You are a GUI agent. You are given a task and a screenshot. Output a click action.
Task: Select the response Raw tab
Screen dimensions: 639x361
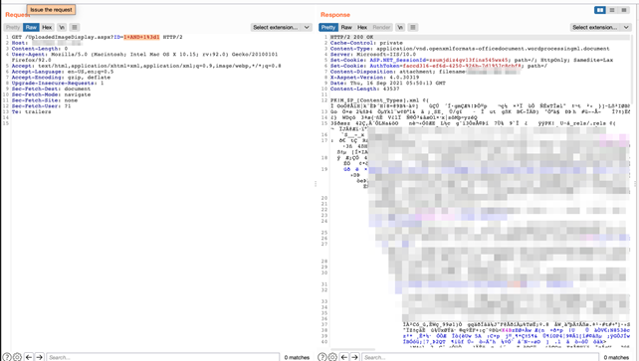346,27
